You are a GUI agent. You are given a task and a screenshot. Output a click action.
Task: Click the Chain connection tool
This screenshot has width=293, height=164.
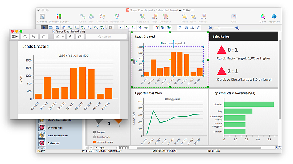82,18
